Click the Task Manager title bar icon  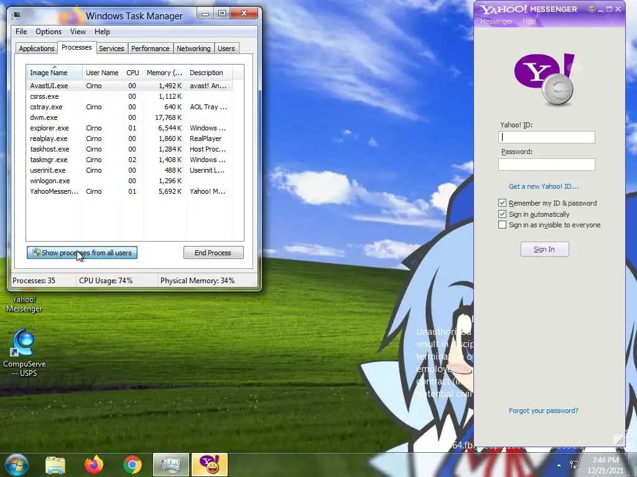(x=16, y=16)
